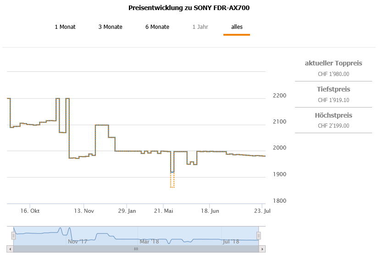The height and width of the screenshot is (259, 378).
Task: Click the 18. Jun axis label
Action: point(210,211)
